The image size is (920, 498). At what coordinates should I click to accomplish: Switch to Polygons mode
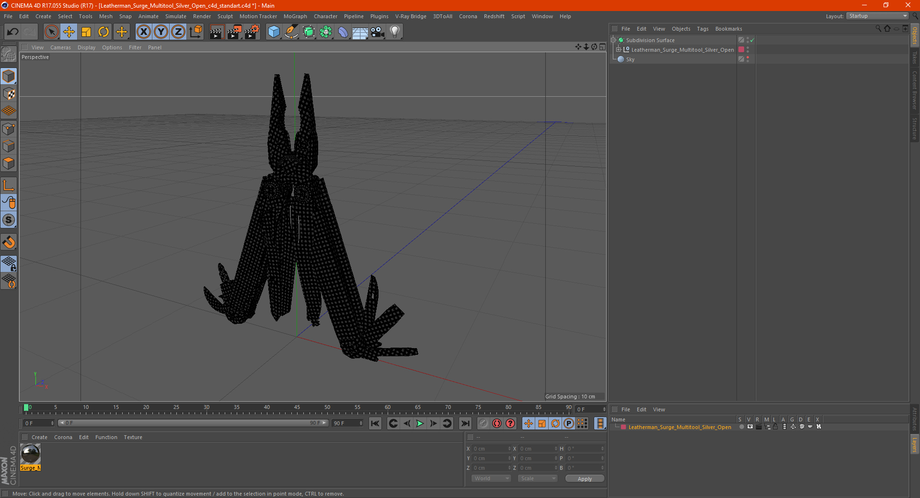pos(9,163)
